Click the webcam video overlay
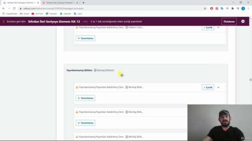 (x=220, y=123)
